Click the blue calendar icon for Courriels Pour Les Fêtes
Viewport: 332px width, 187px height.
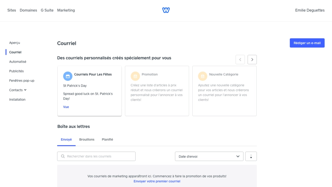coord(68,76)
